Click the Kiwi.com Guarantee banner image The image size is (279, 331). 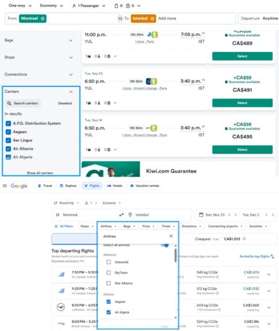click(x=110, y=169)
